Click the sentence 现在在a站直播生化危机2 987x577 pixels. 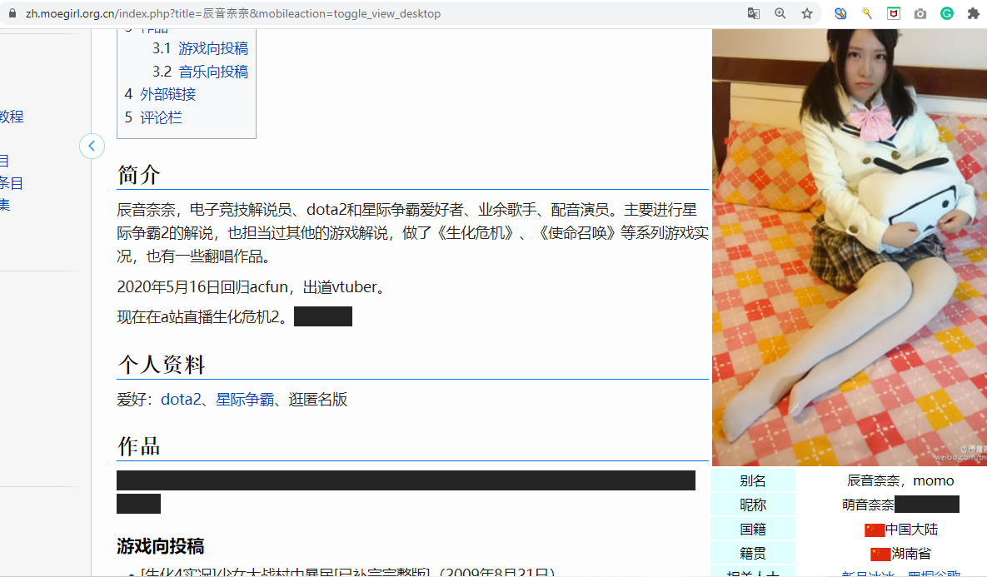(x=203, y=316)
